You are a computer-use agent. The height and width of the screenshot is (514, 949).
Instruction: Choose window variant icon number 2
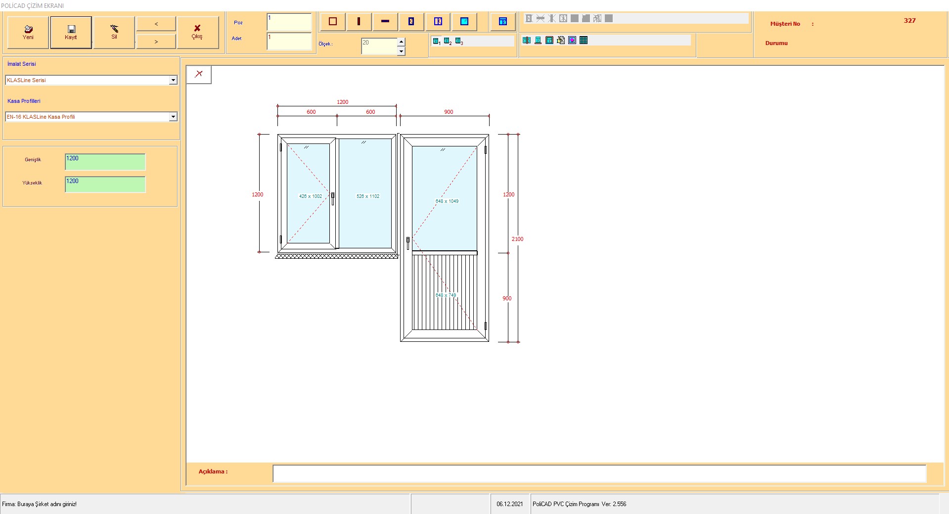[448, 42]
